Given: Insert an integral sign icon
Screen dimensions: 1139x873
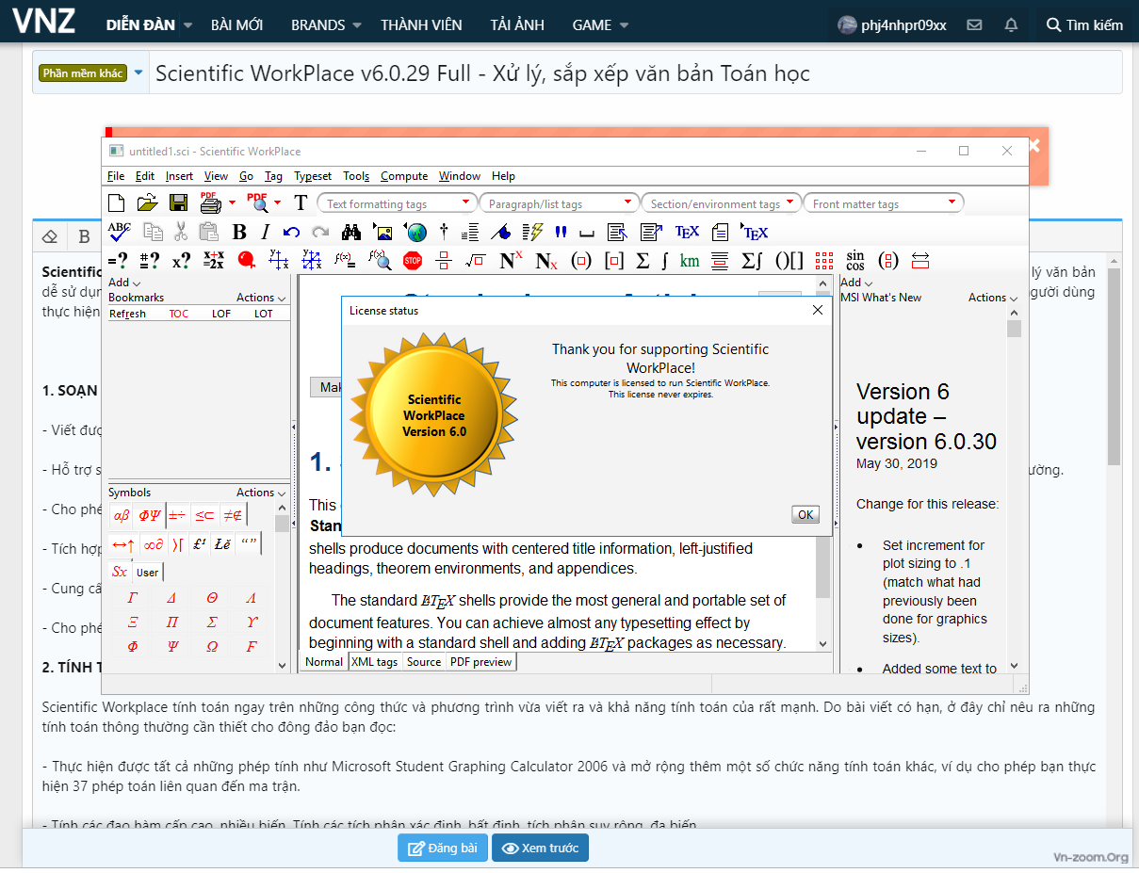Looking at the screenshot, I should point(665,261).
